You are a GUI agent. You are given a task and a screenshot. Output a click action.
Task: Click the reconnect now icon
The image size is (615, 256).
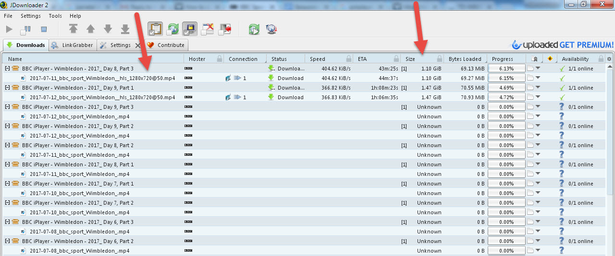coord(254,29)
